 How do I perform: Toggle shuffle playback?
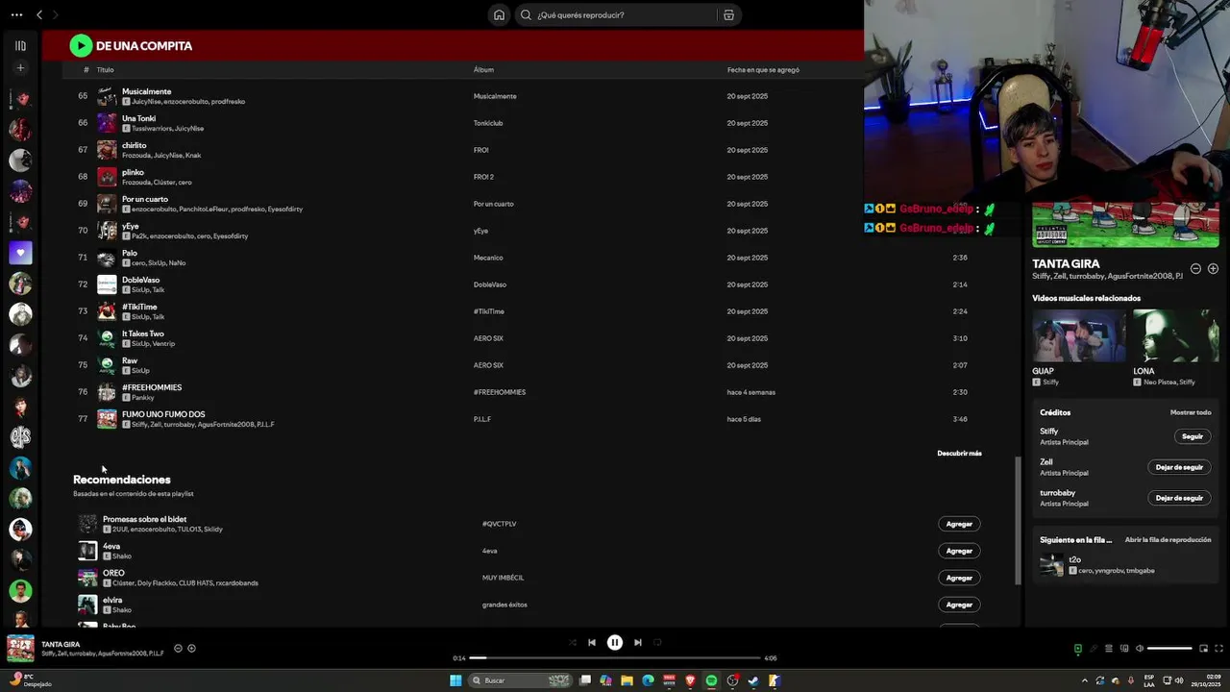coord(573,642)
